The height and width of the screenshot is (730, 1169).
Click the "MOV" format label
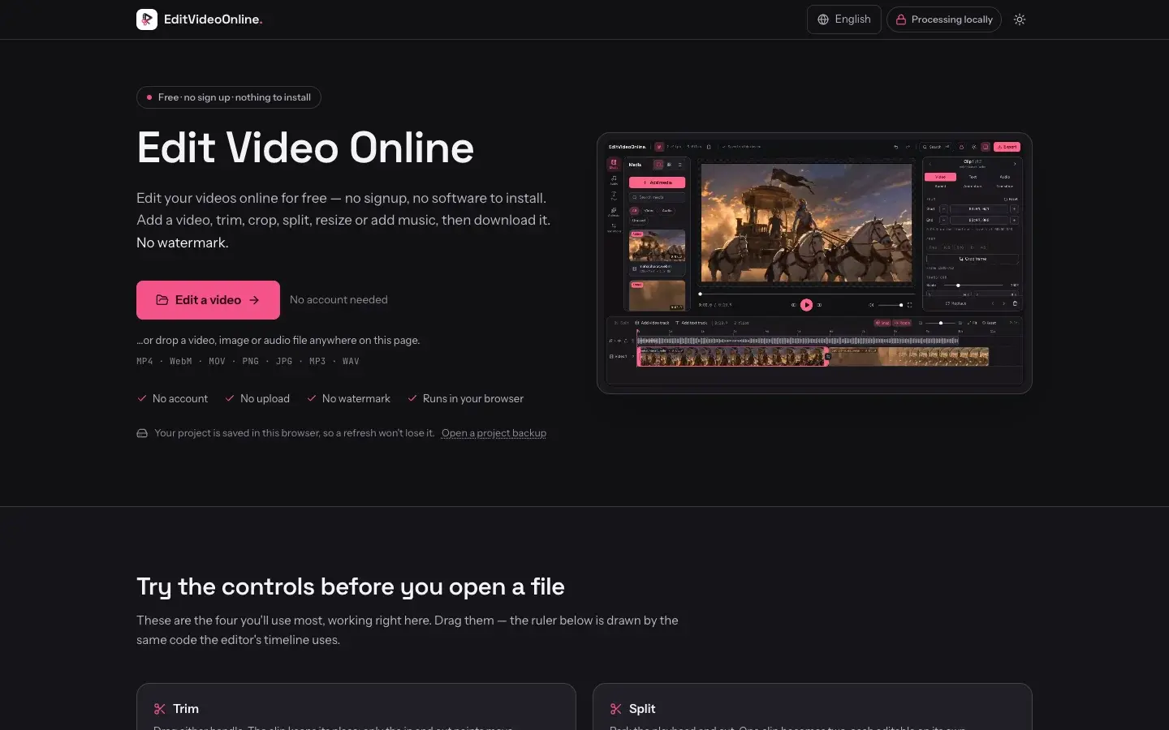click(x=217, y=362)
